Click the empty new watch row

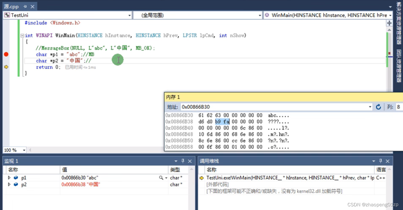pos(96,191)
